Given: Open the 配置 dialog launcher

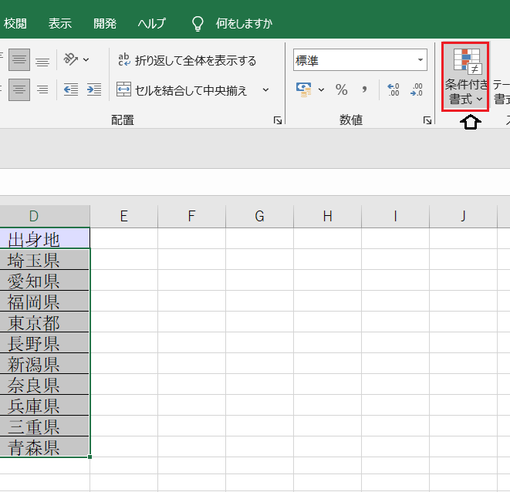Looking at the screenshot, I should [x=278, y=120].
